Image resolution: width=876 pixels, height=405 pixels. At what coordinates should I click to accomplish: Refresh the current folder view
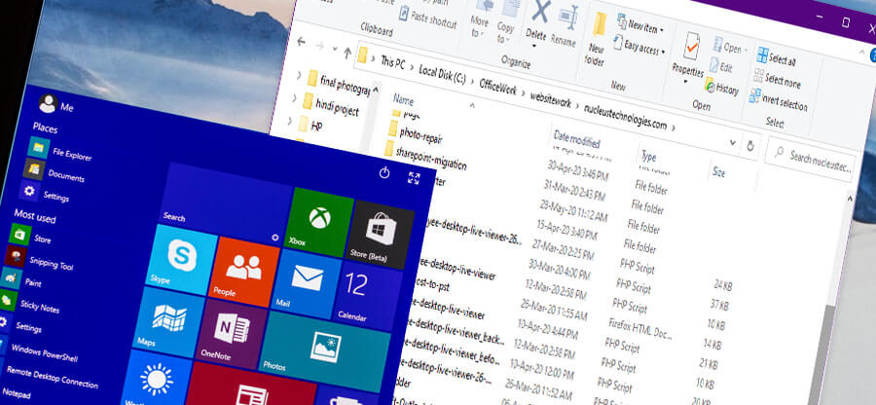tap(750, 146)
